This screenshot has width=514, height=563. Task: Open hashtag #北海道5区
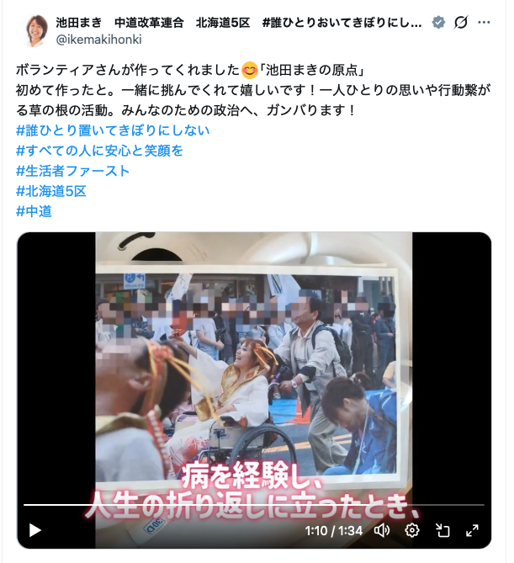pyautogui.click(x=51, y=191)
